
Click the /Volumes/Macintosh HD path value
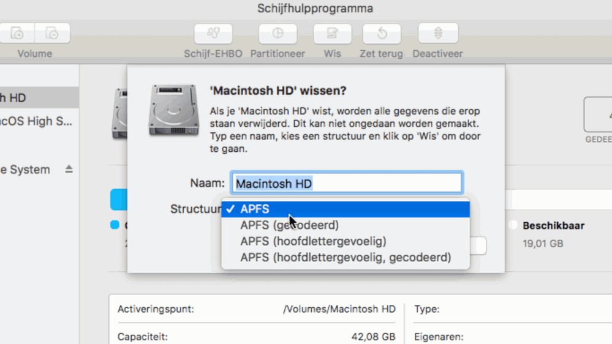(339, 309)
